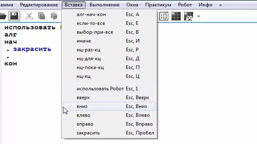The image size is (257, 144).
Task: Insert алг-нач-кон template
Action: tap(109, 14)
